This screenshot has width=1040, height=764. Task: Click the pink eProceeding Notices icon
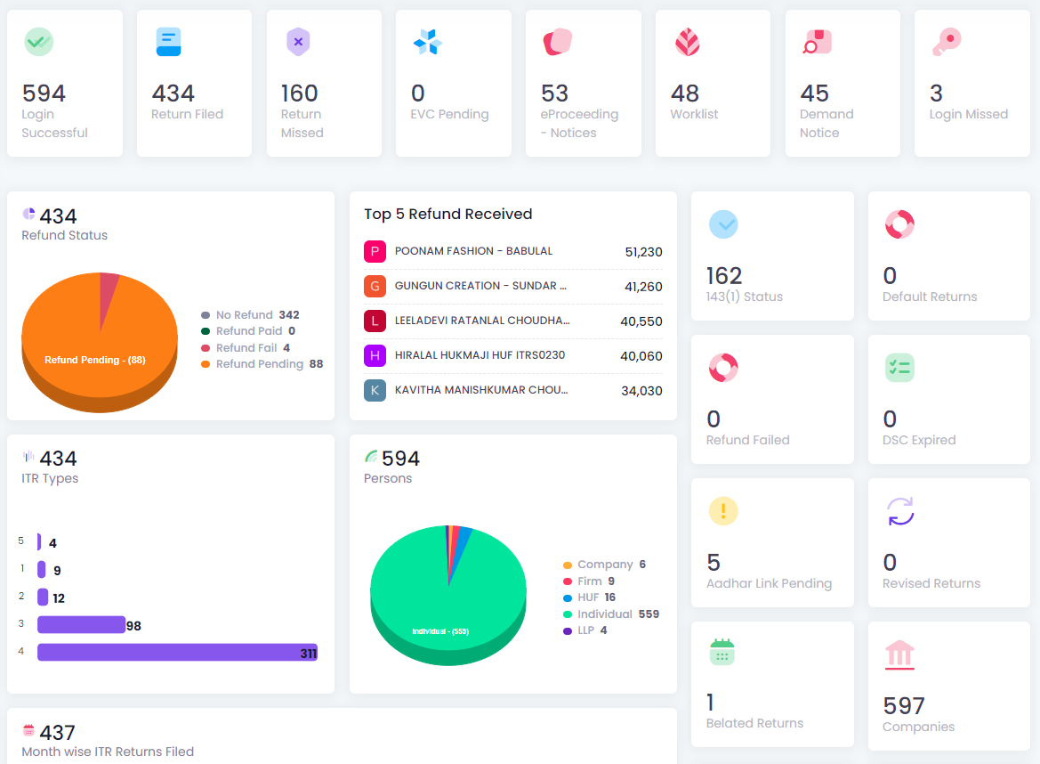point(558,41)
